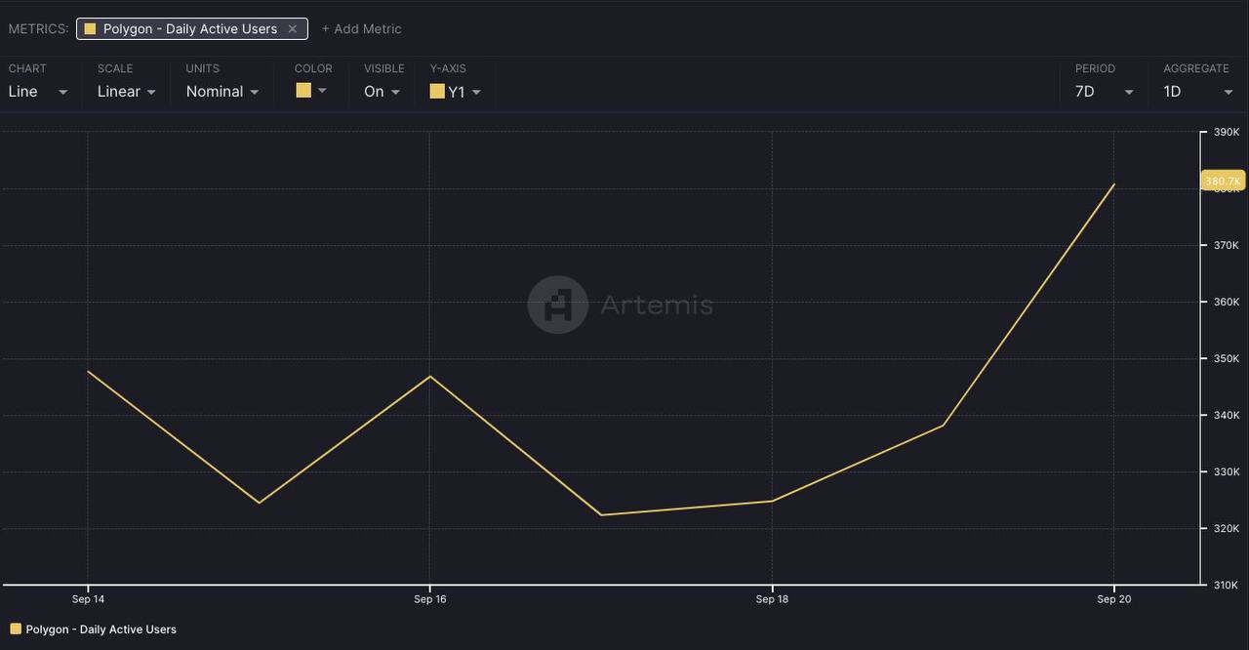Click the 330K y-axis label
The image size is (1249, 650).
point(1227,471)
